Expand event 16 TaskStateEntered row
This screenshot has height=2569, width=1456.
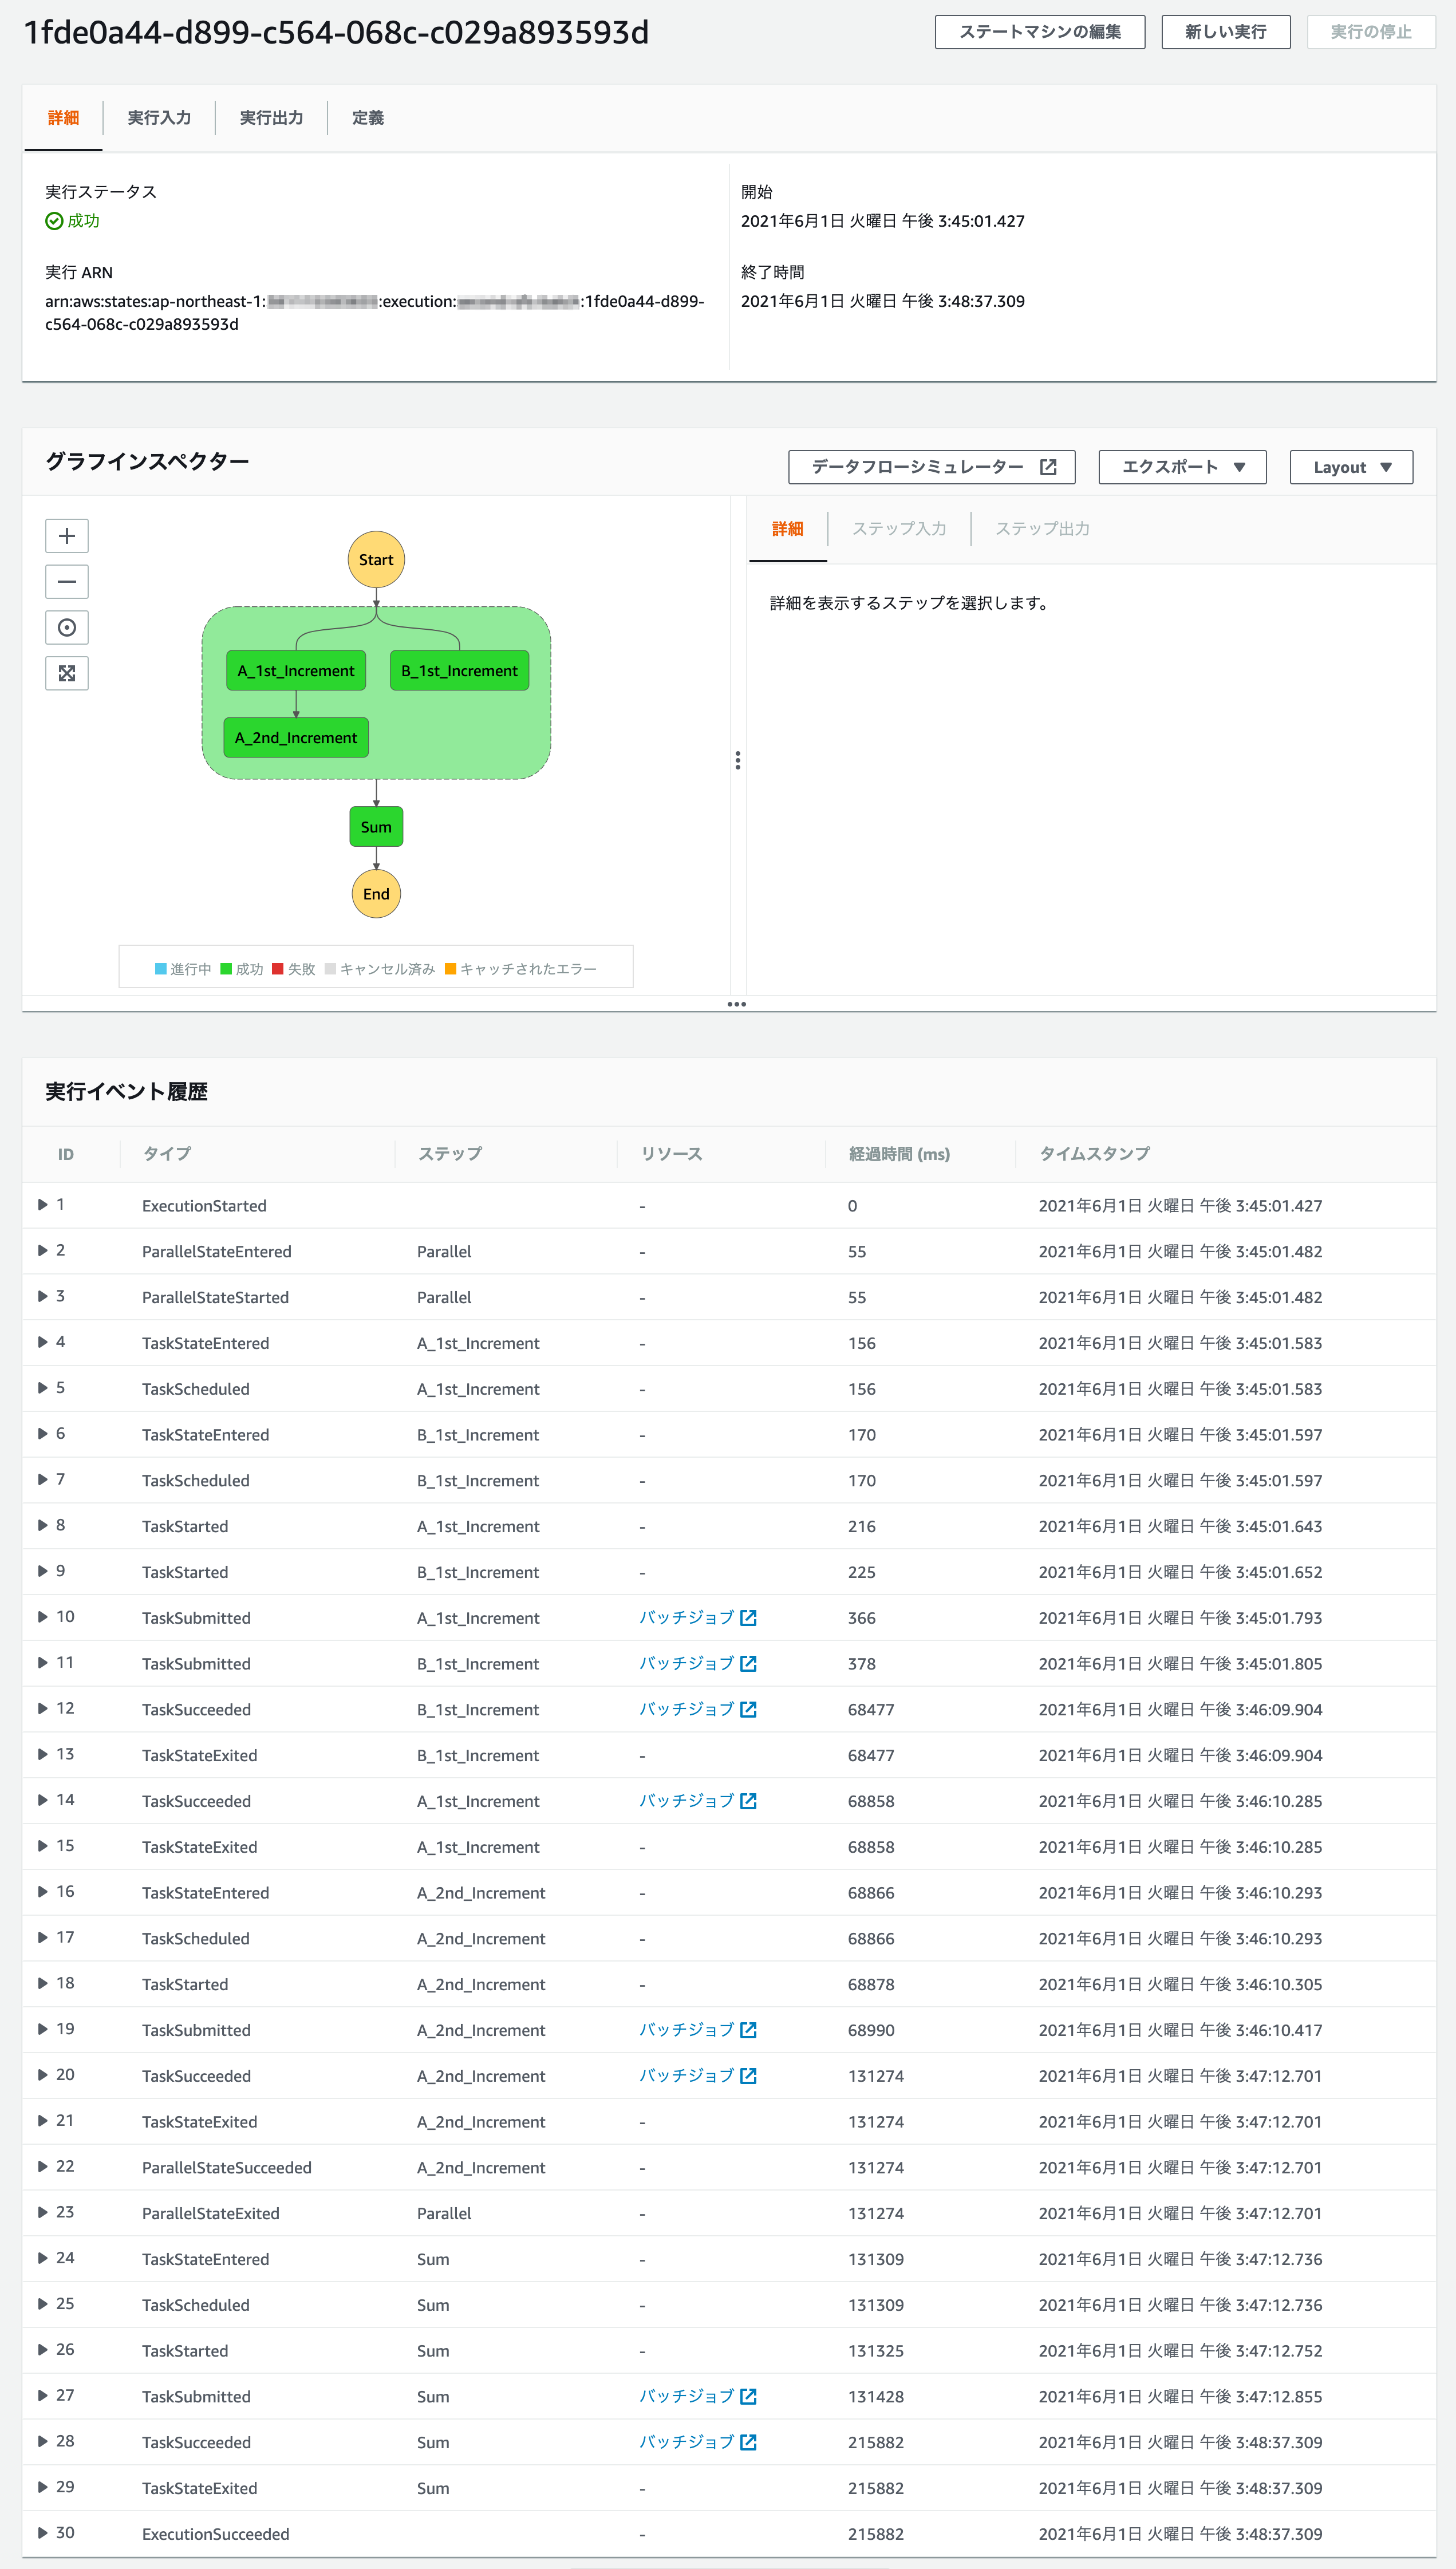43,1892
